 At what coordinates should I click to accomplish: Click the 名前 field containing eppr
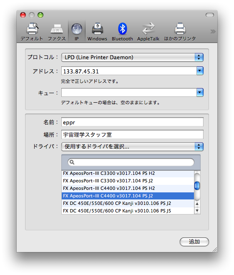coord(132,122)
